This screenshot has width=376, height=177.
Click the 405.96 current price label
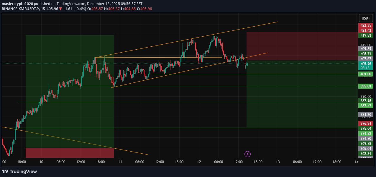(365, 64)
